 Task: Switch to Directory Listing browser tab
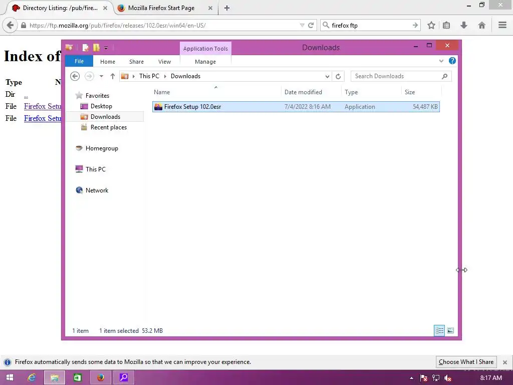60,8
